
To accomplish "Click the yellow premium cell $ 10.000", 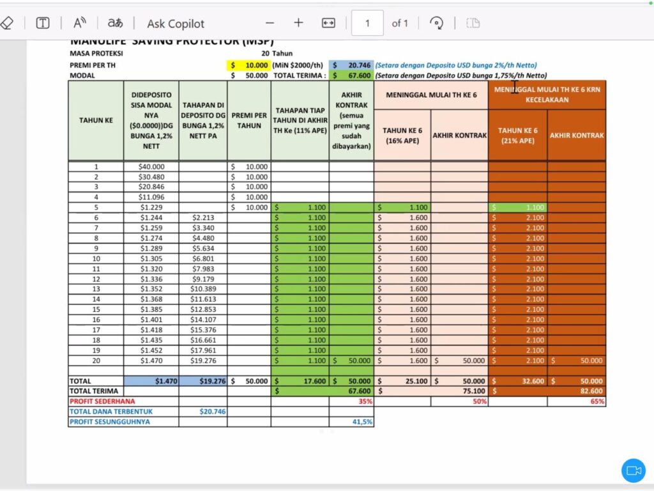I will [248, 65].
